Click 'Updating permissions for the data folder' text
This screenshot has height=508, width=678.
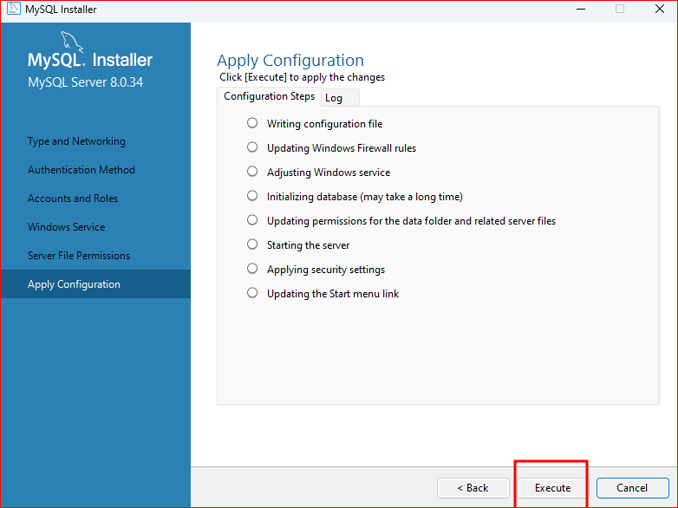click(x=411, y=221)
